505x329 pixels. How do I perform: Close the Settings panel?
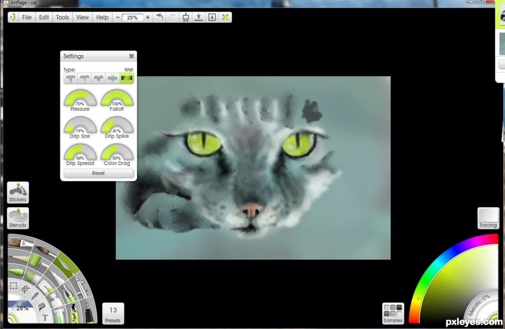[x=131, y=56]
